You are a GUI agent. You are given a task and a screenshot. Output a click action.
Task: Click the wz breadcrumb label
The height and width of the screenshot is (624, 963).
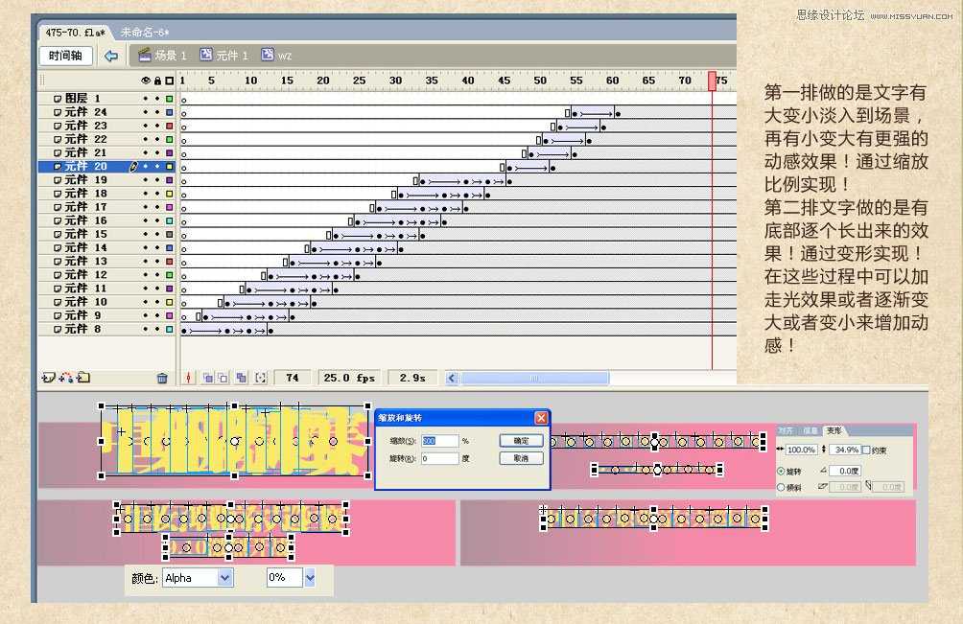tap(285, 56)
